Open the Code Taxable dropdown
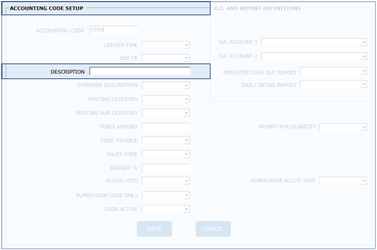The height and width of the screenshot is (250, 377). (166, 141)
